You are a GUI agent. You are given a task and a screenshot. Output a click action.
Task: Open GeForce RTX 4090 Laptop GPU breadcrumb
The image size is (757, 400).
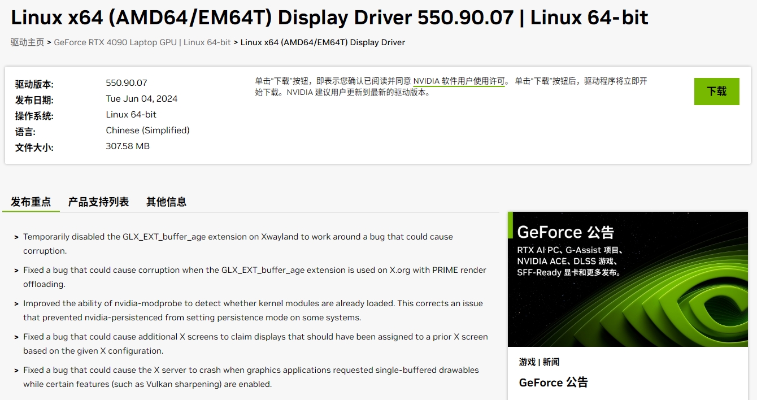tap(142, 42)
